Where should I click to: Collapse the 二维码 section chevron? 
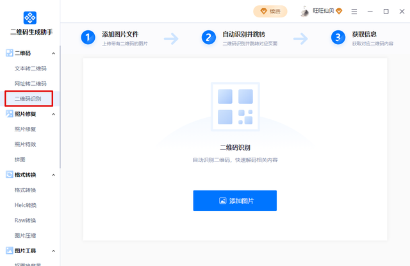[53, 53]
